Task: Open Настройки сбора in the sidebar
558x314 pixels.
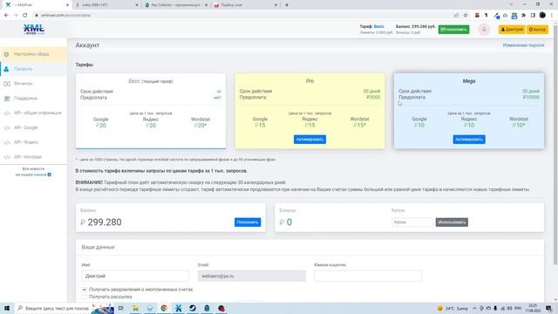Action: click(x=33, y=54)
